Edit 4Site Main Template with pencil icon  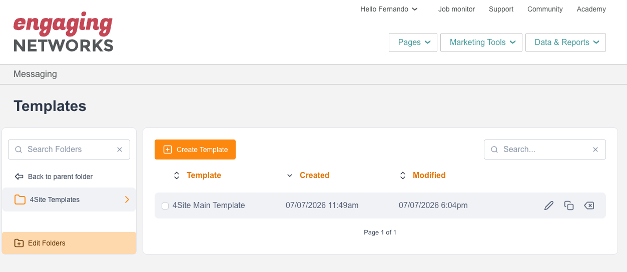pyautogui.click(x=549, y=205)
